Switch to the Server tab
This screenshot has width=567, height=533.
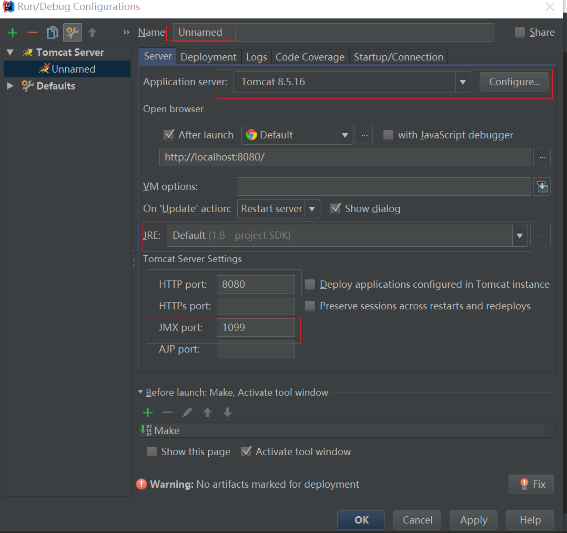point(158,56)
